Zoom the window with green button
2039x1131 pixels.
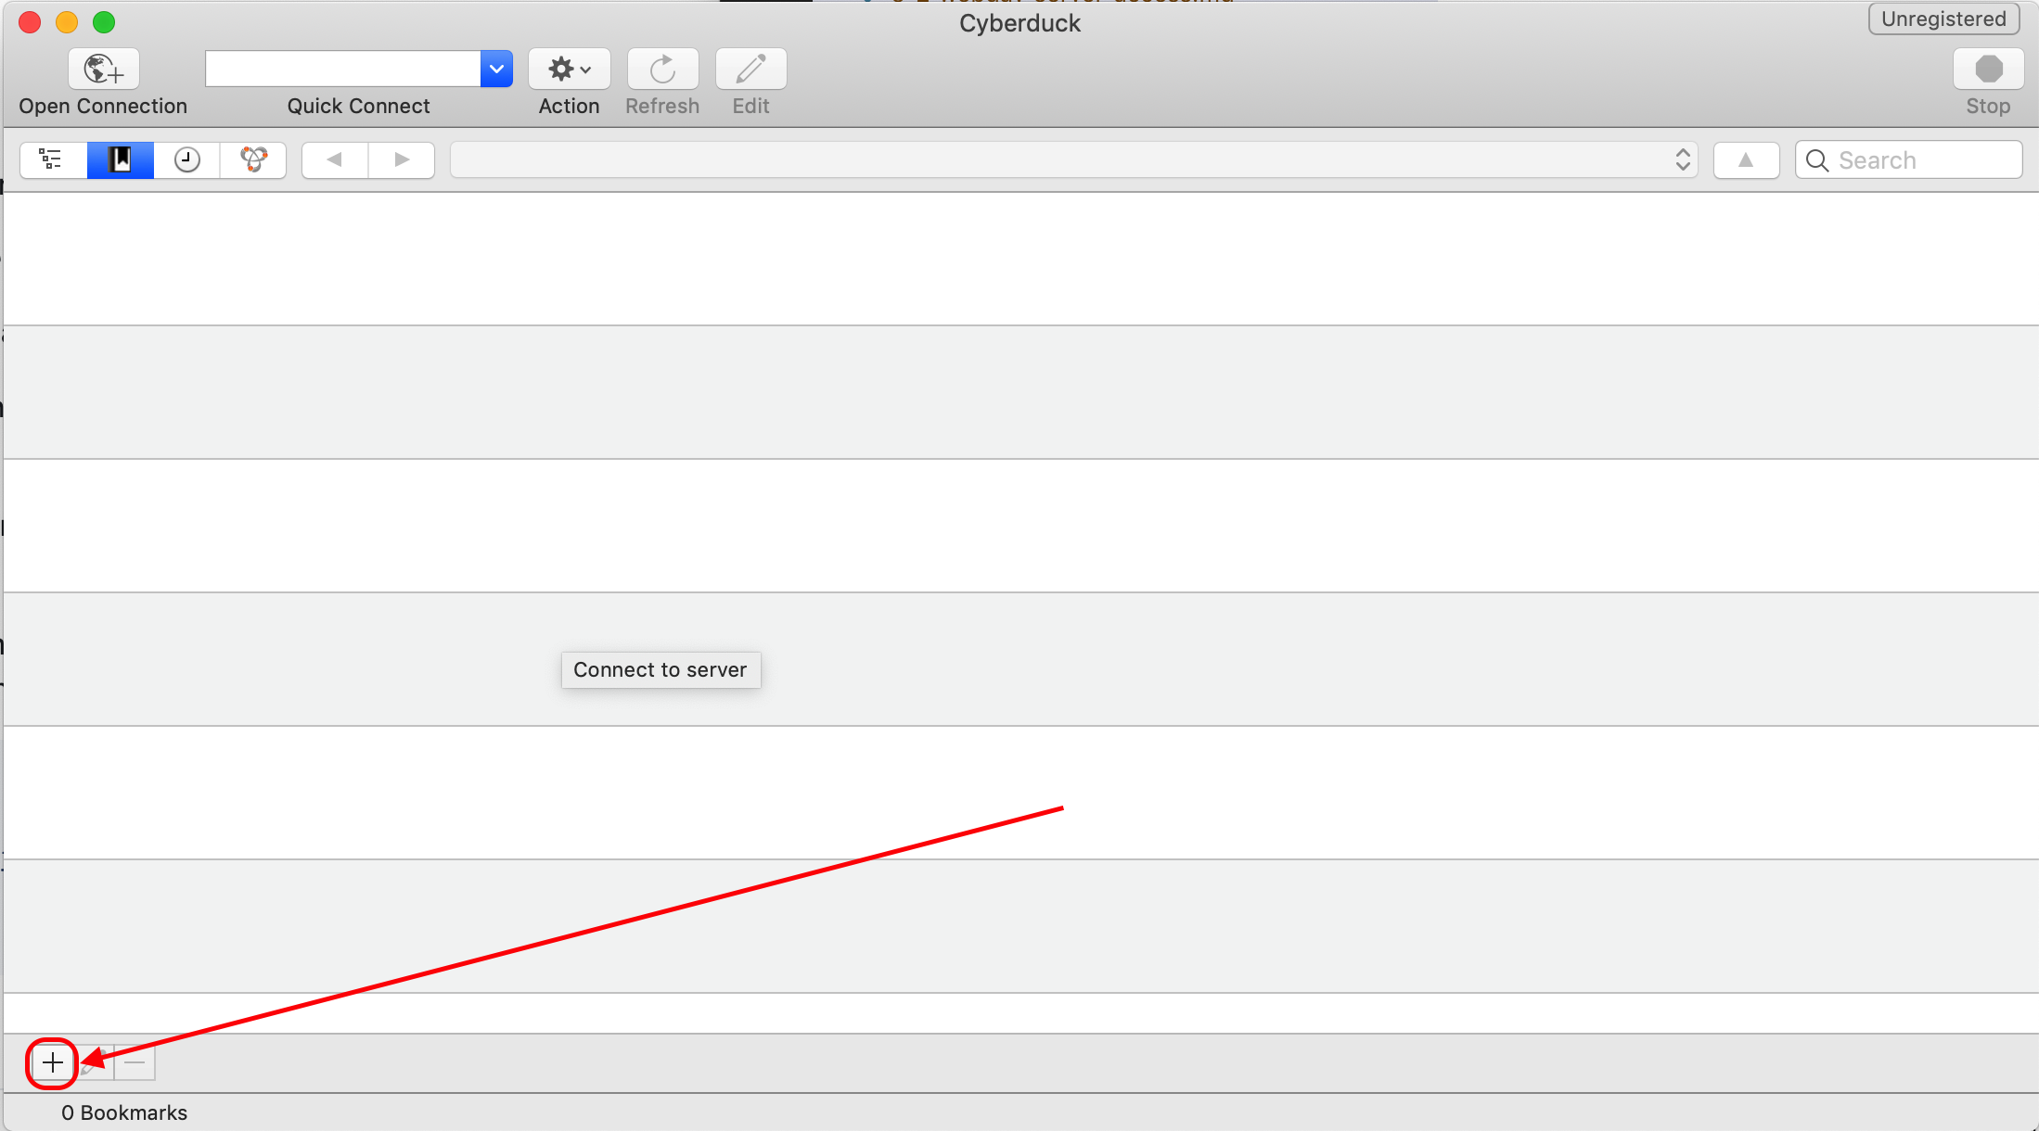[104, 21]
